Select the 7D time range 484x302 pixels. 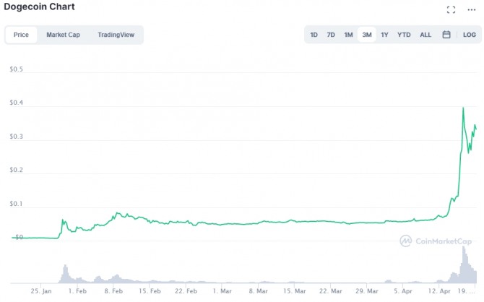coord(331,35)
